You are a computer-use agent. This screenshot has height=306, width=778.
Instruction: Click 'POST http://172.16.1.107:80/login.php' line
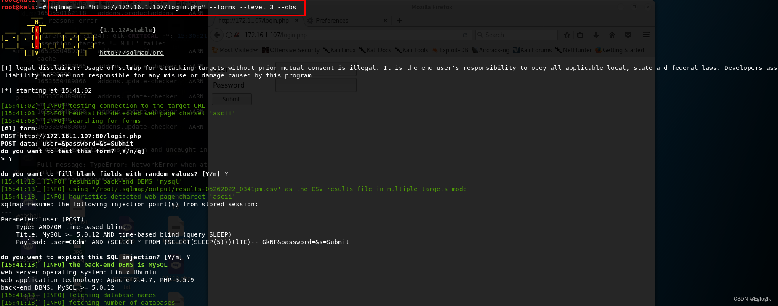coord(71,136)
